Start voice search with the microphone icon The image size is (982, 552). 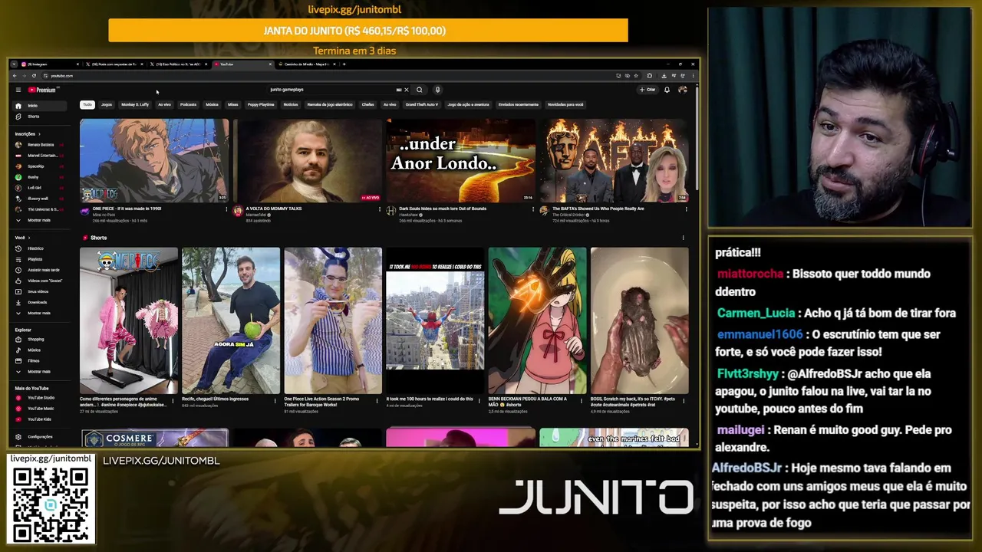coord(437,90)
